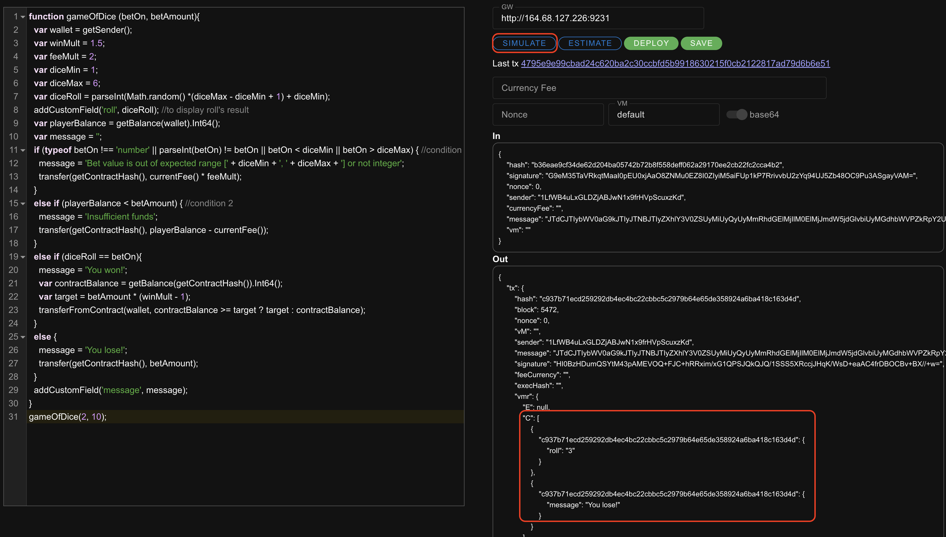946x537 pixels.
Task: Click the ESTIMATE button
Action: (590, 43)
